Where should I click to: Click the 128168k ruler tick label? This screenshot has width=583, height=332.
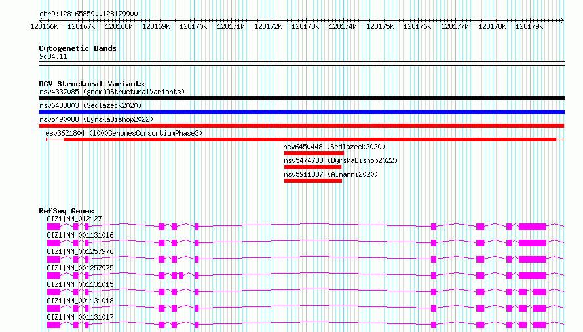pyautogui.click(x=119, y=26)
